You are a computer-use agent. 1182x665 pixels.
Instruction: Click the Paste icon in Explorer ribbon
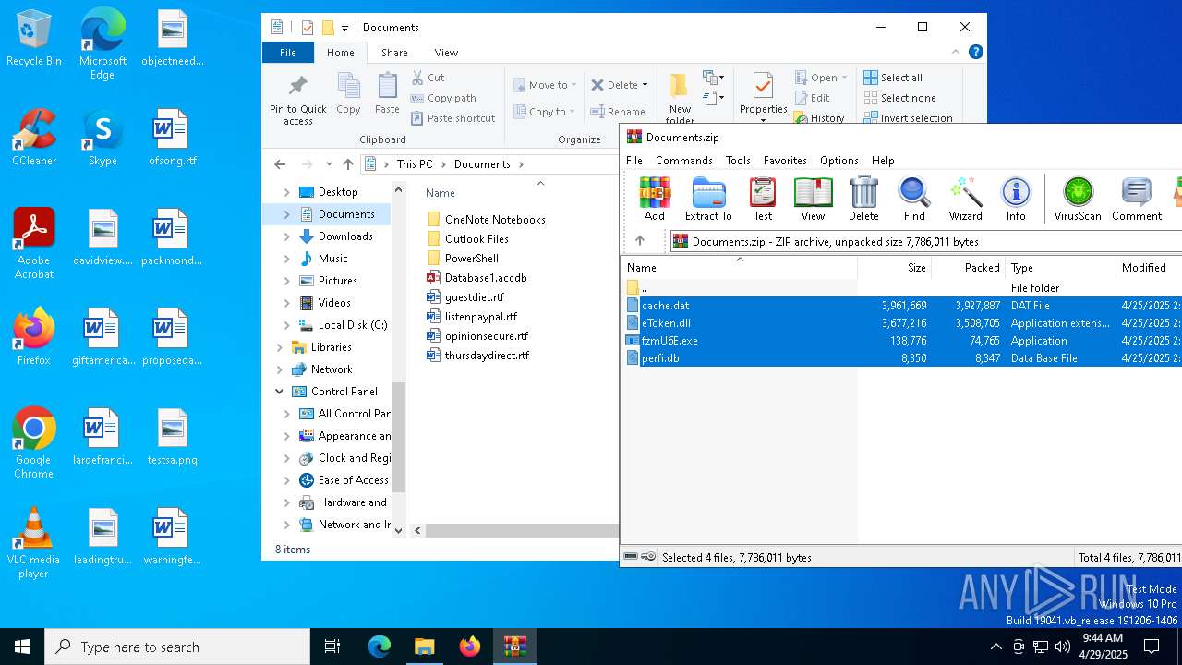coord(387,93)
